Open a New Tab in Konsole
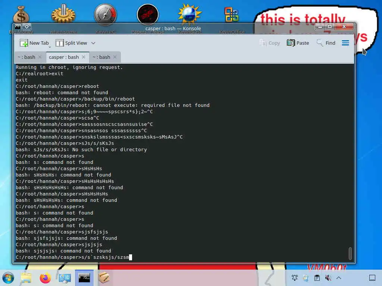This screenshot has height=286, width=382. 34,43
